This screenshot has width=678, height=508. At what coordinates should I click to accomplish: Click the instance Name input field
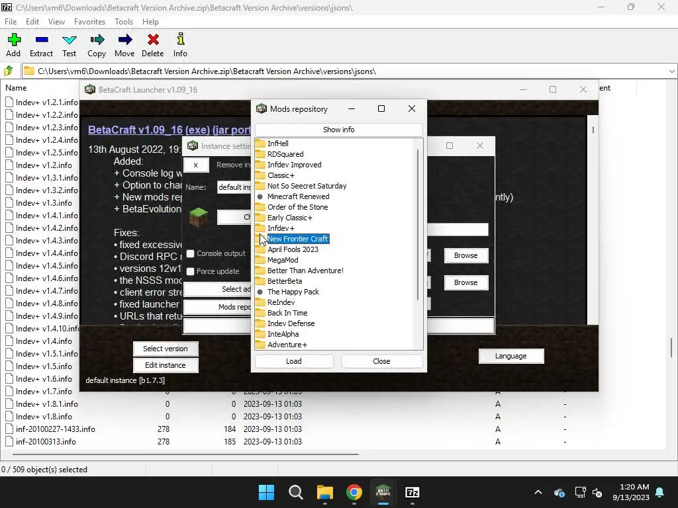234,187
